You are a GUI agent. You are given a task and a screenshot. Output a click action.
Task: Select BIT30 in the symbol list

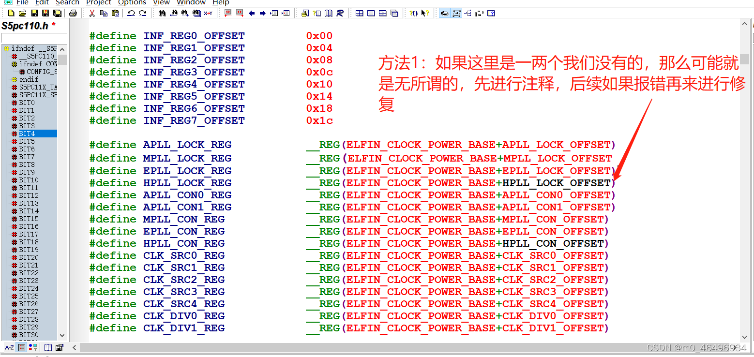tap(29, 335)
